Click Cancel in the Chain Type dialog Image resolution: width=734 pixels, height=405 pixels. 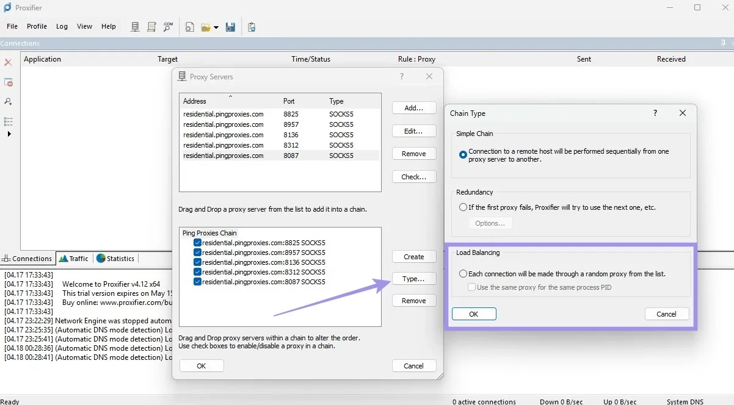[x=667, y=314]
